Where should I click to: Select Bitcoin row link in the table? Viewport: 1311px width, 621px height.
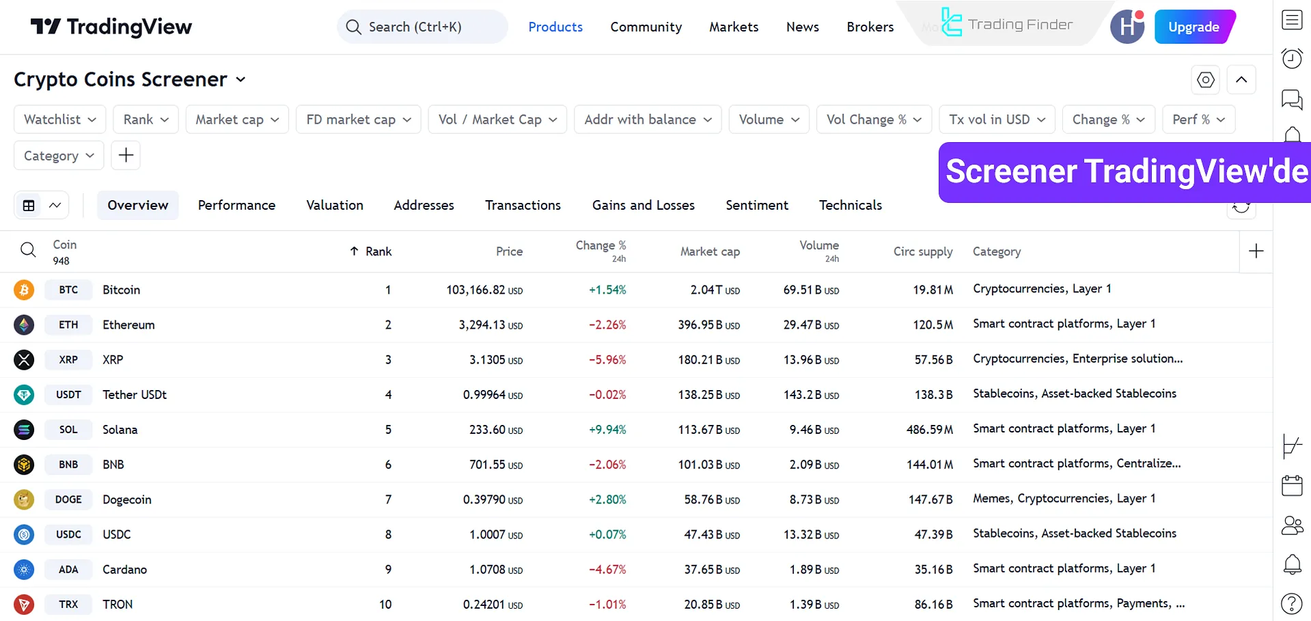point(121,290)
